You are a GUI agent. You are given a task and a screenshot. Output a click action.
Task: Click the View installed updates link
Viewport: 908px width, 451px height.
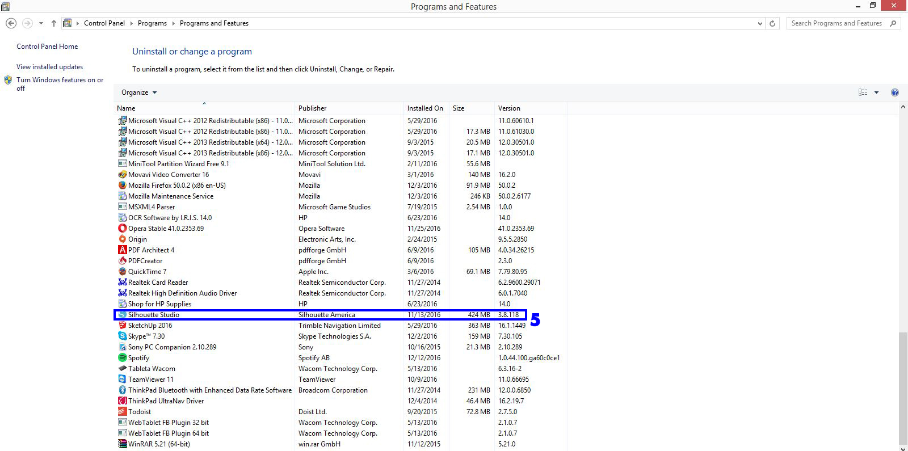pyautogui.click(x=49, y=67)
